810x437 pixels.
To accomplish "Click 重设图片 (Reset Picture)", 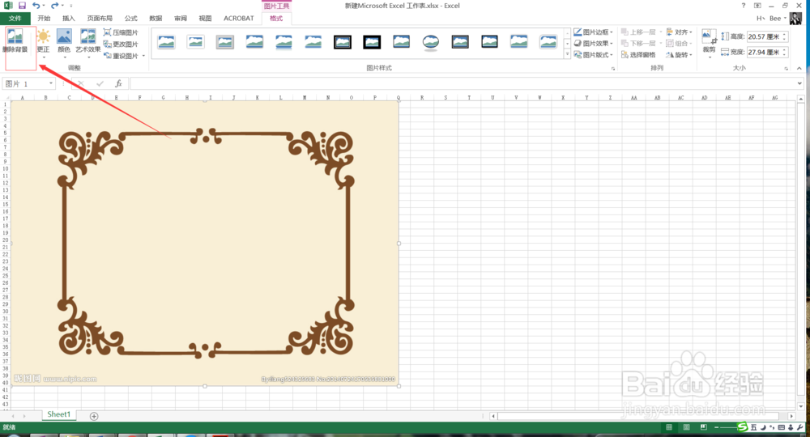I will pos(121,56).
